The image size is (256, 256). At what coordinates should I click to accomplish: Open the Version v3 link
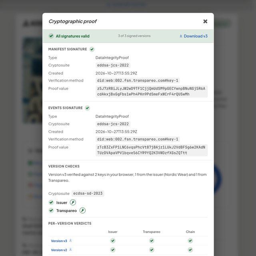[x=59, y=241]
